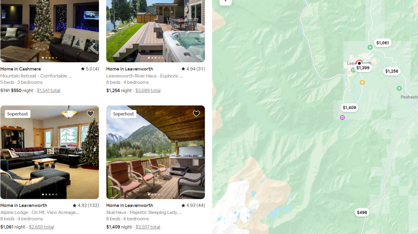This screenshot has height=234, width=418.
Task: Open the Home in Leavenworth Alpine Lodge title
Action: pos(24,205)
